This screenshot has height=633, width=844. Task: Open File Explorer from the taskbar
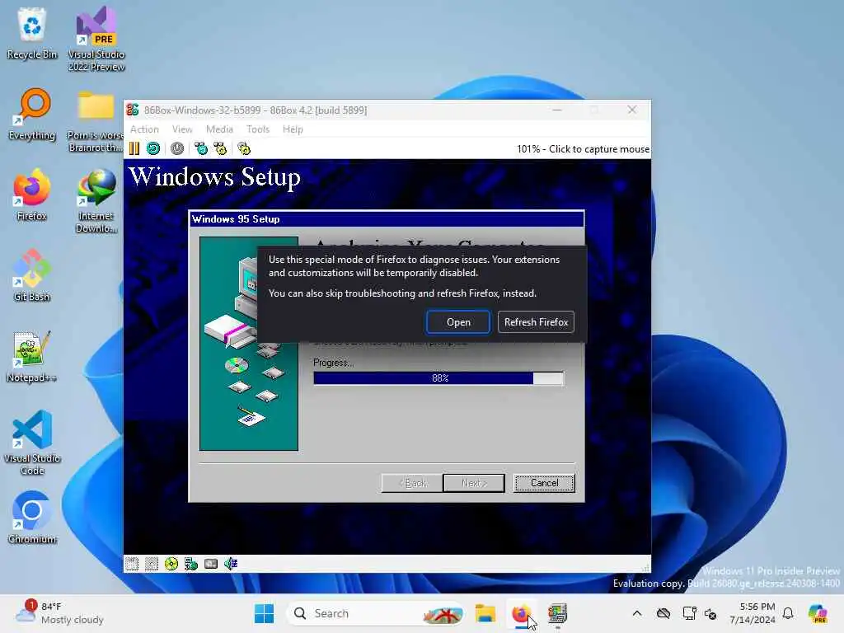coord(485,613)
